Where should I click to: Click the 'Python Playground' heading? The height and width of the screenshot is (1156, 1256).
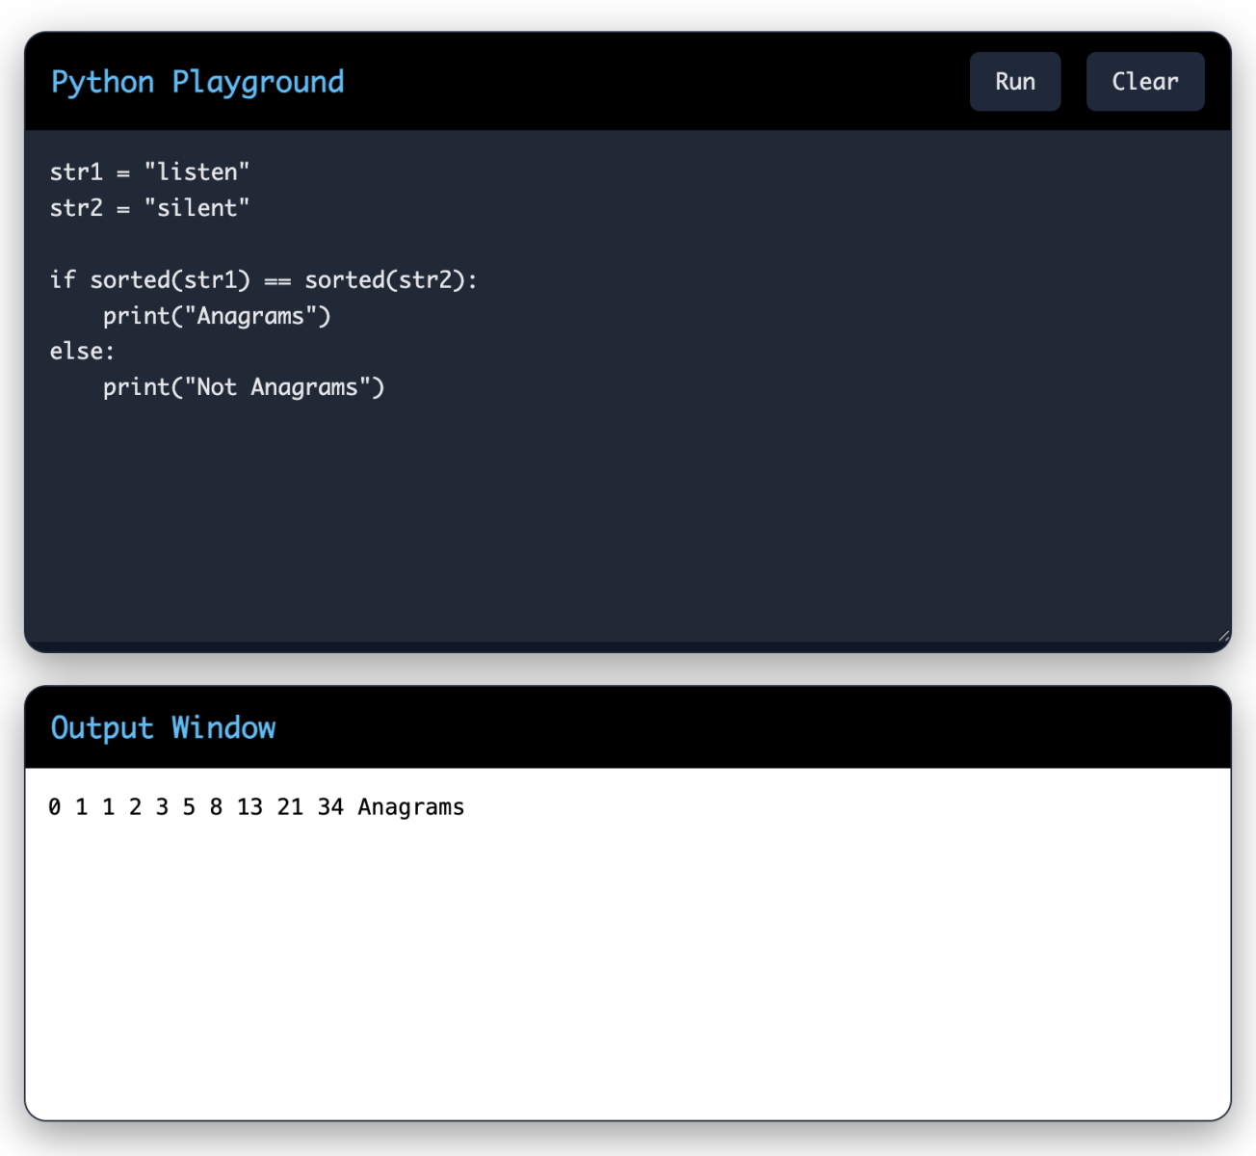coord(197,82)
